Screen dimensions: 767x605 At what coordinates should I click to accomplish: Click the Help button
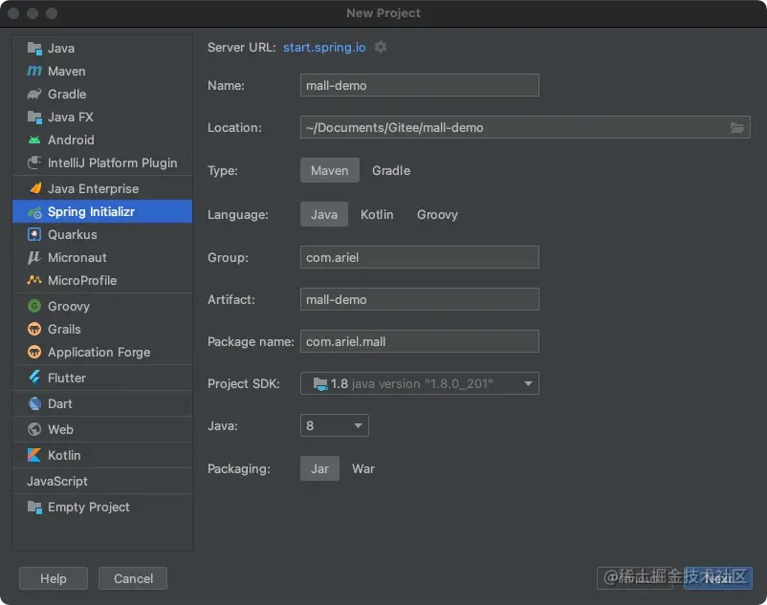pyautogui.click(x=54, y=578)
